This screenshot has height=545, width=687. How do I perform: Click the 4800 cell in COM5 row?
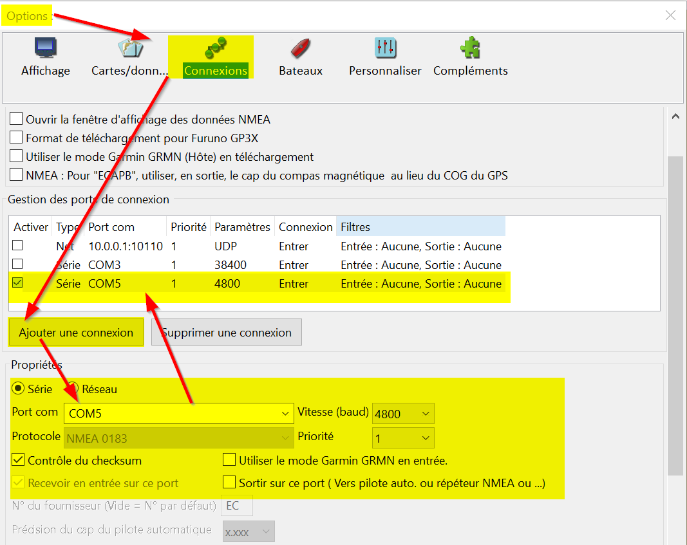tap(227, 284)
